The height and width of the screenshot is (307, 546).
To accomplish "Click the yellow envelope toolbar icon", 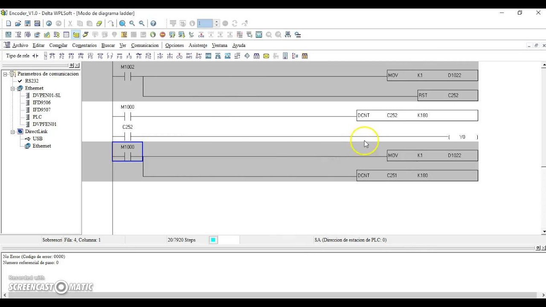I will click(266, 56).
